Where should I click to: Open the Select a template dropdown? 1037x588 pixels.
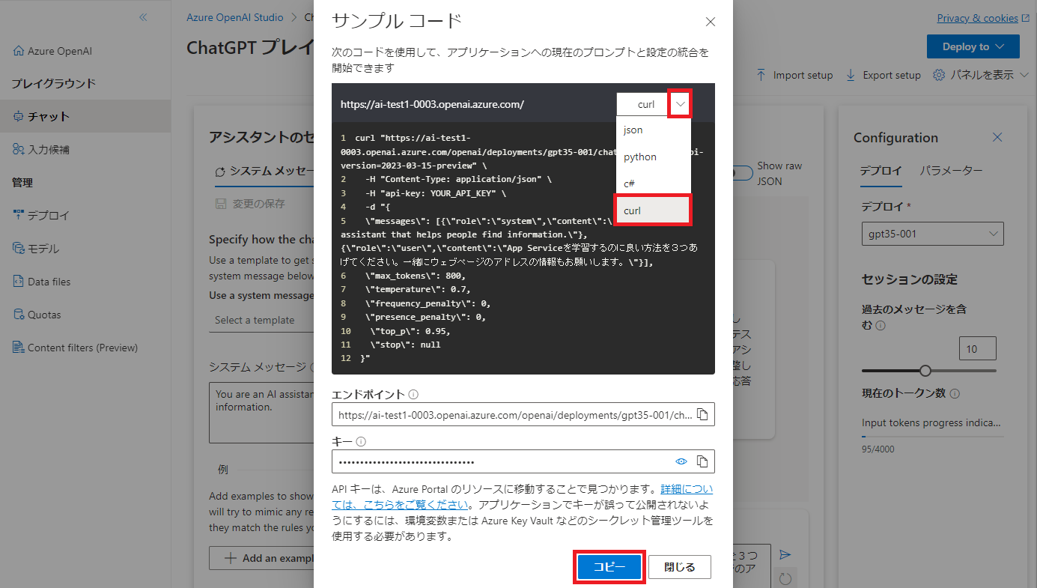click(x=262, y=320)
